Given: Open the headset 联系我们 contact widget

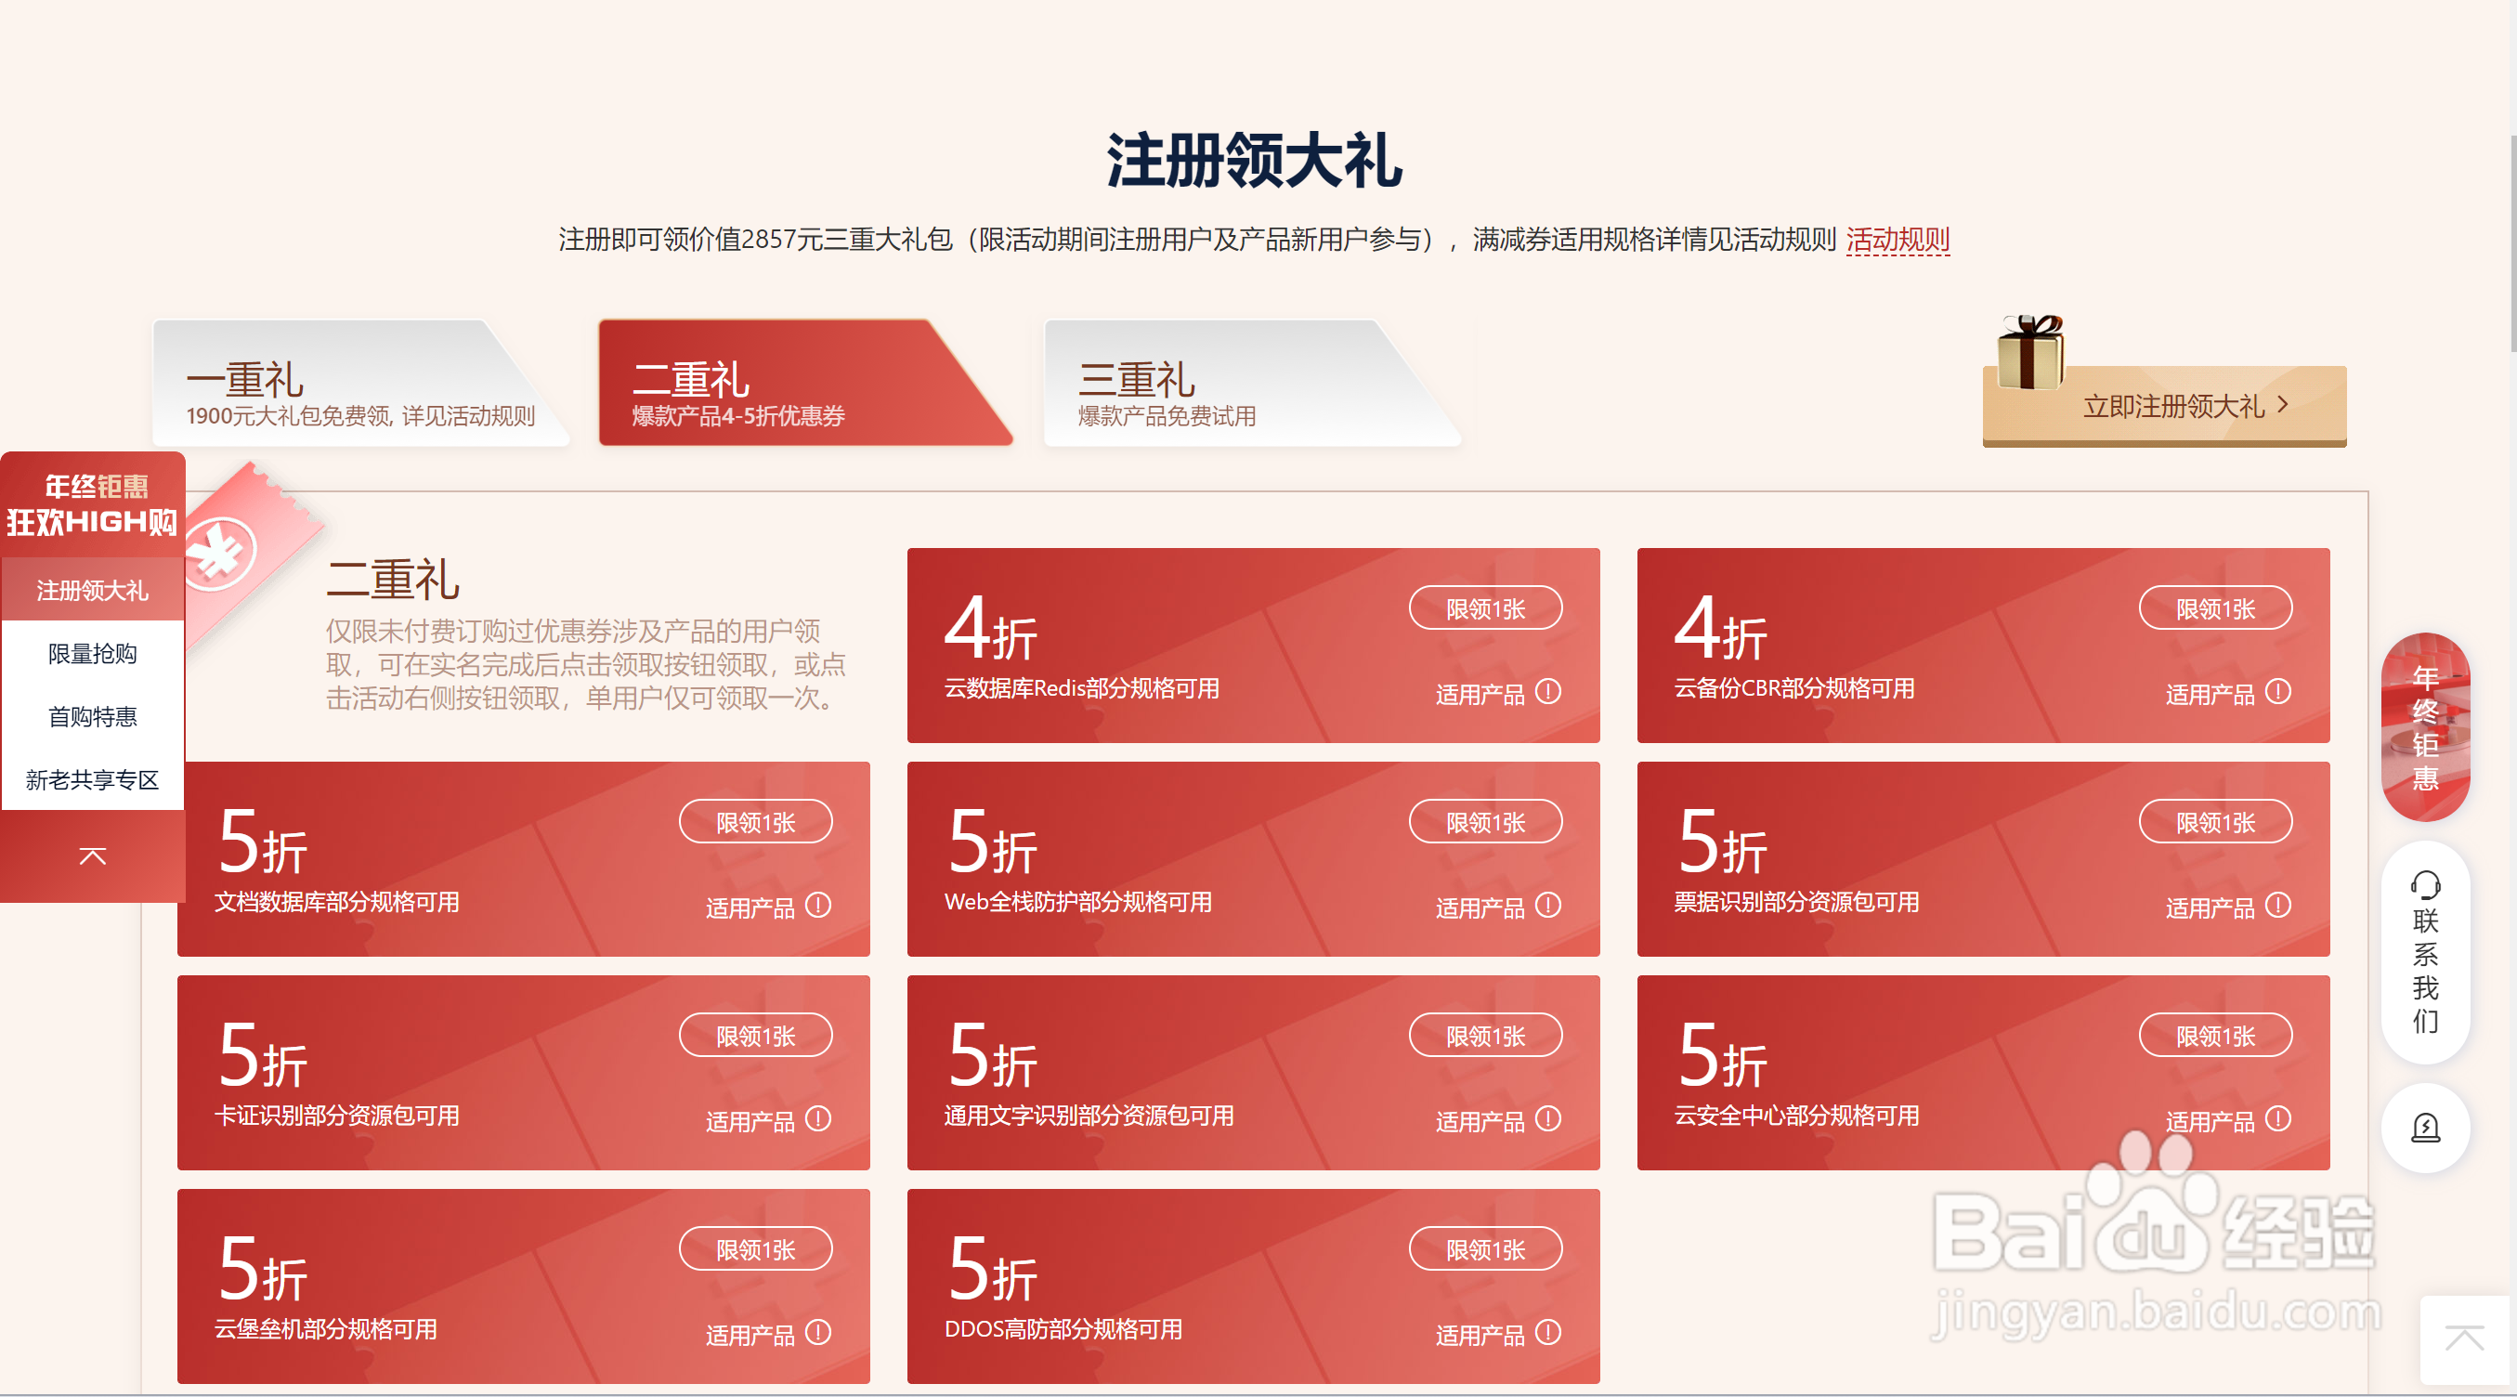Looking at the screenshot, I should (2425, 951).
